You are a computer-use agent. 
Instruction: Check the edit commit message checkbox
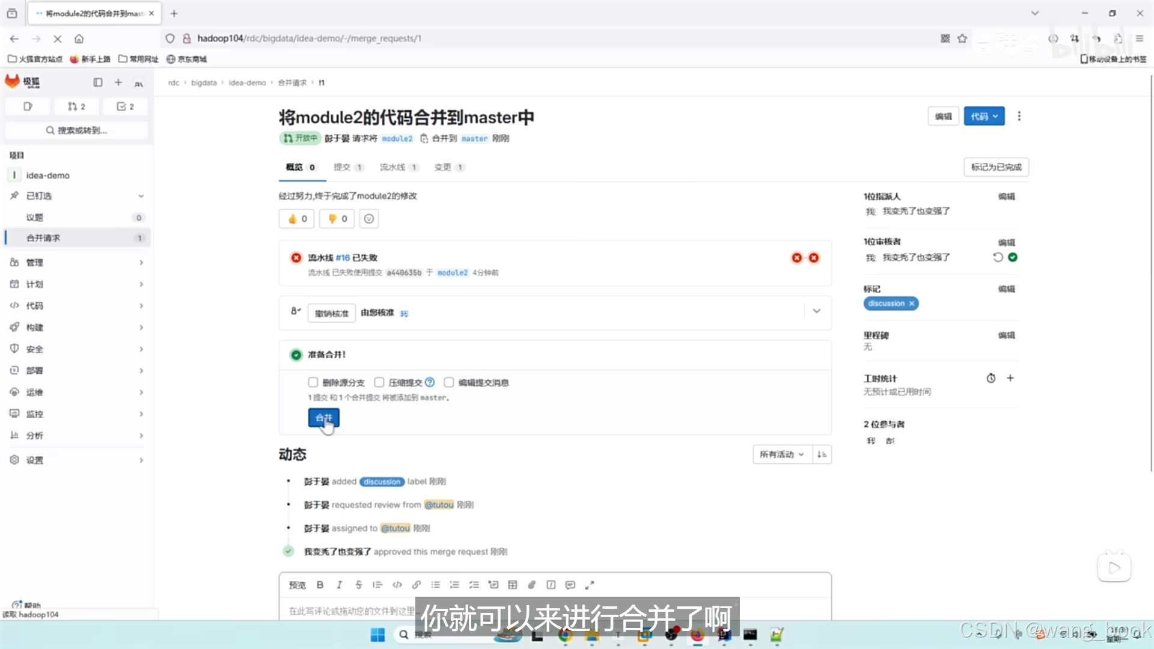449,382
